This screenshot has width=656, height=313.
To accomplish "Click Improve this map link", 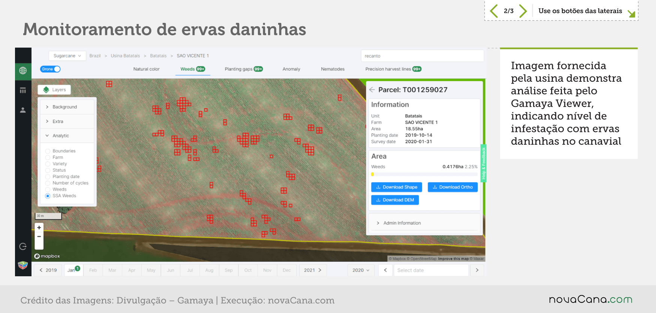I will (453, 259).
